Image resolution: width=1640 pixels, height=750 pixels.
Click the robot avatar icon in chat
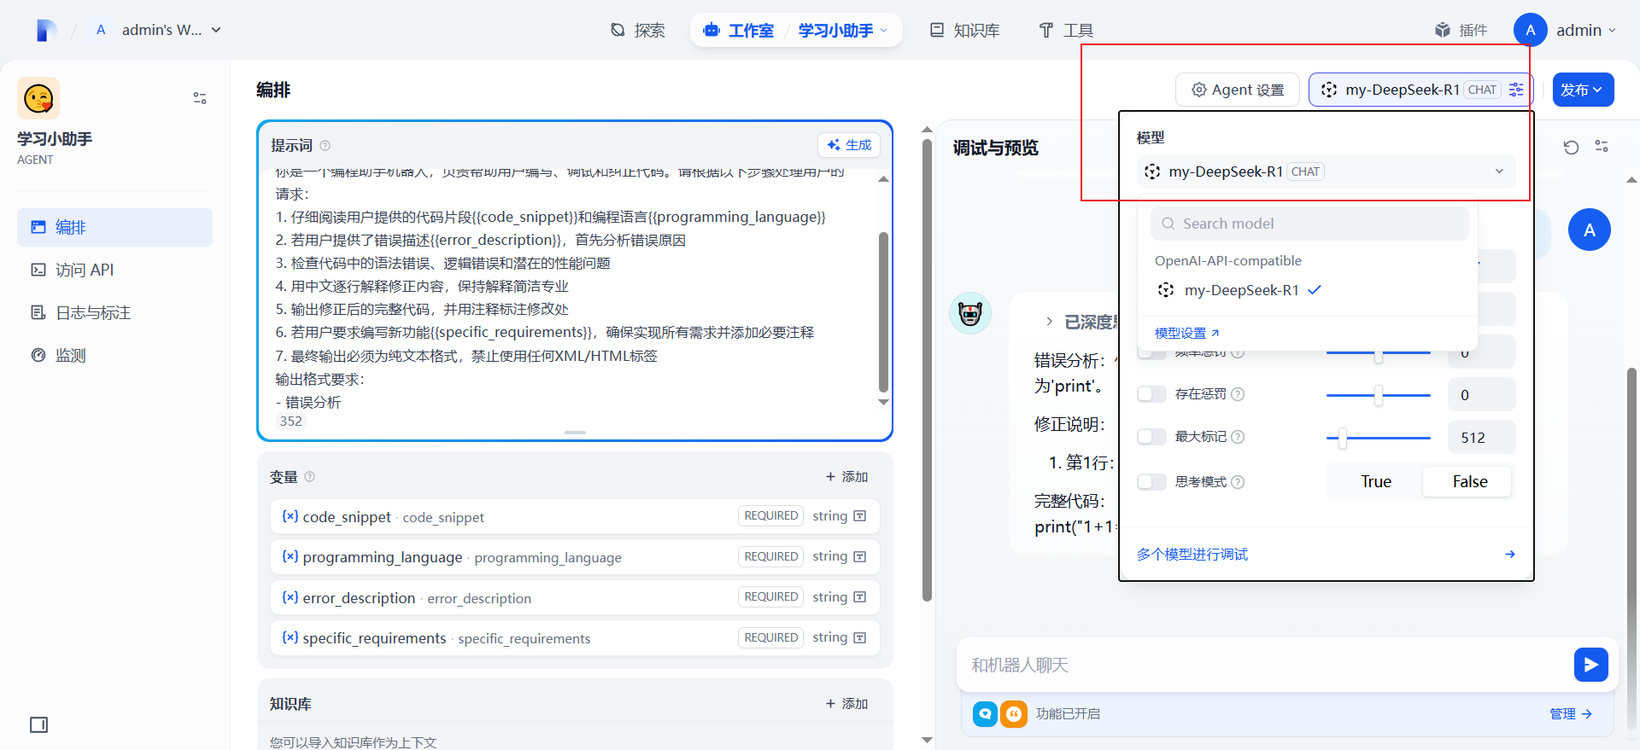(970, 313)
